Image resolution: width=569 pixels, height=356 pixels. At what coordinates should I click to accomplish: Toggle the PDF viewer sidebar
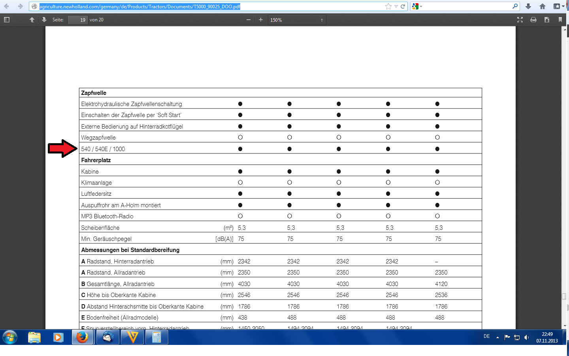(7, 20)
